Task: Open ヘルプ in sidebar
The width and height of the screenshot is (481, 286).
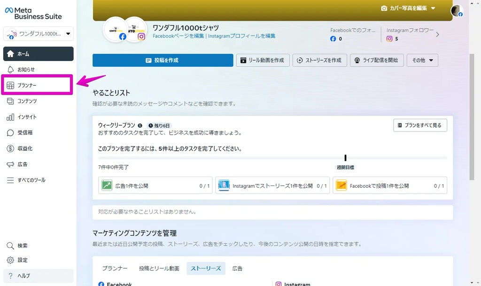Action: 39,276
